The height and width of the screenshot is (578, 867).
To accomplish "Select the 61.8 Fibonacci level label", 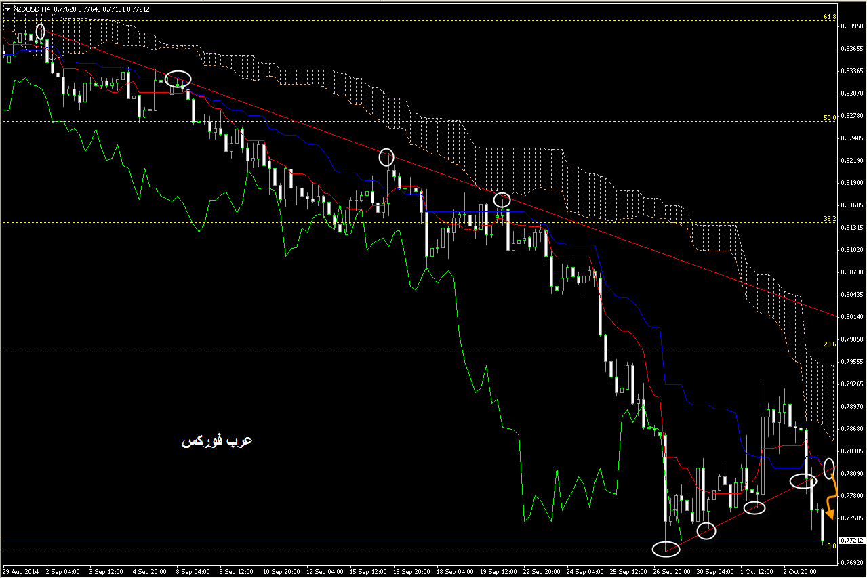I will (x=830, y=17).
